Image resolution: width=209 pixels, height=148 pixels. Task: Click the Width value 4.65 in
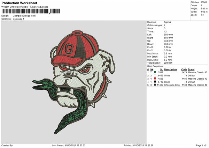(x=204, y=12)
